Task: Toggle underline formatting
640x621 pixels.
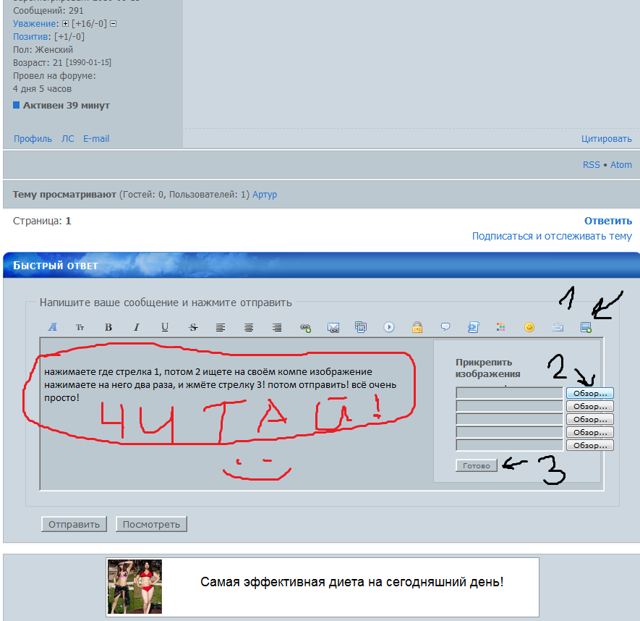Action: click(165, 327)
